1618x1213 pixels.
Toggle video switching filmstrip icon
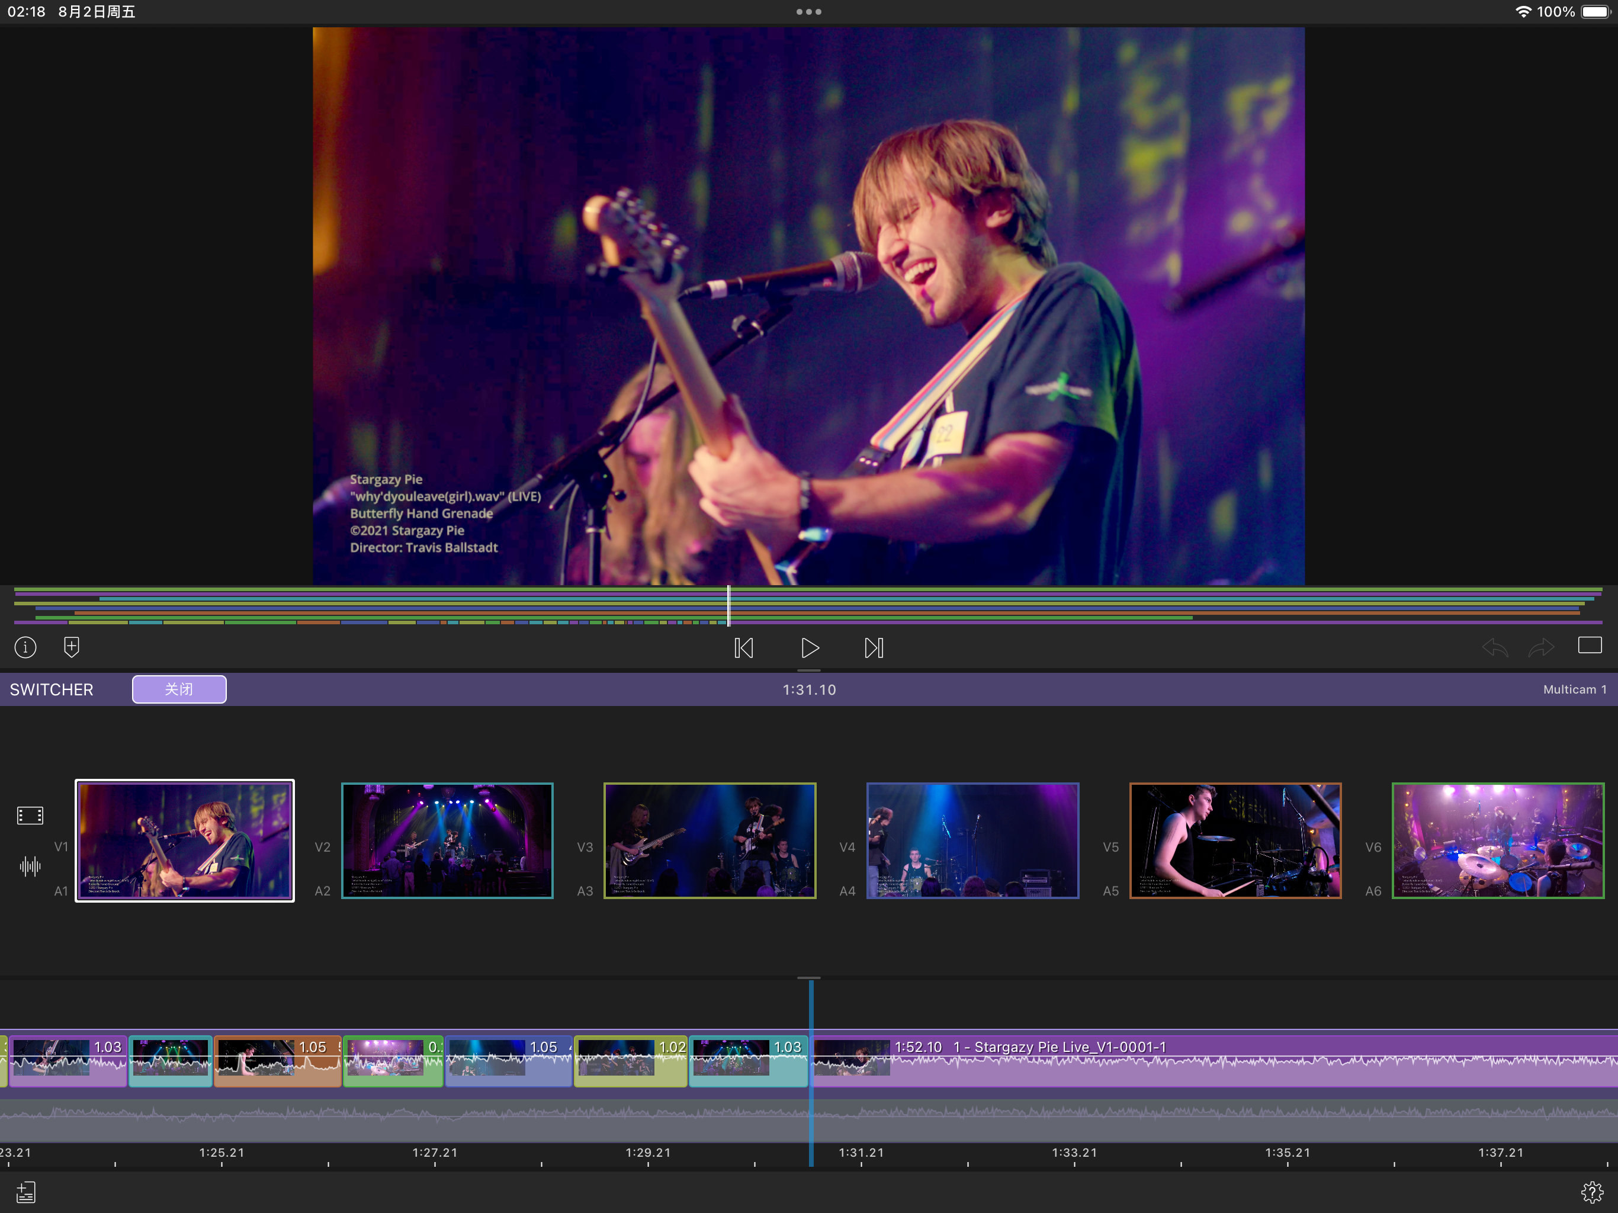[30, 815]
